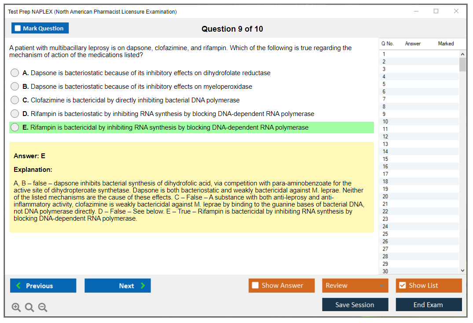The width and height of the screenshot is (473, 323).
Task: Click the reset zoom magnifier icon
Action: pos(29,308)
